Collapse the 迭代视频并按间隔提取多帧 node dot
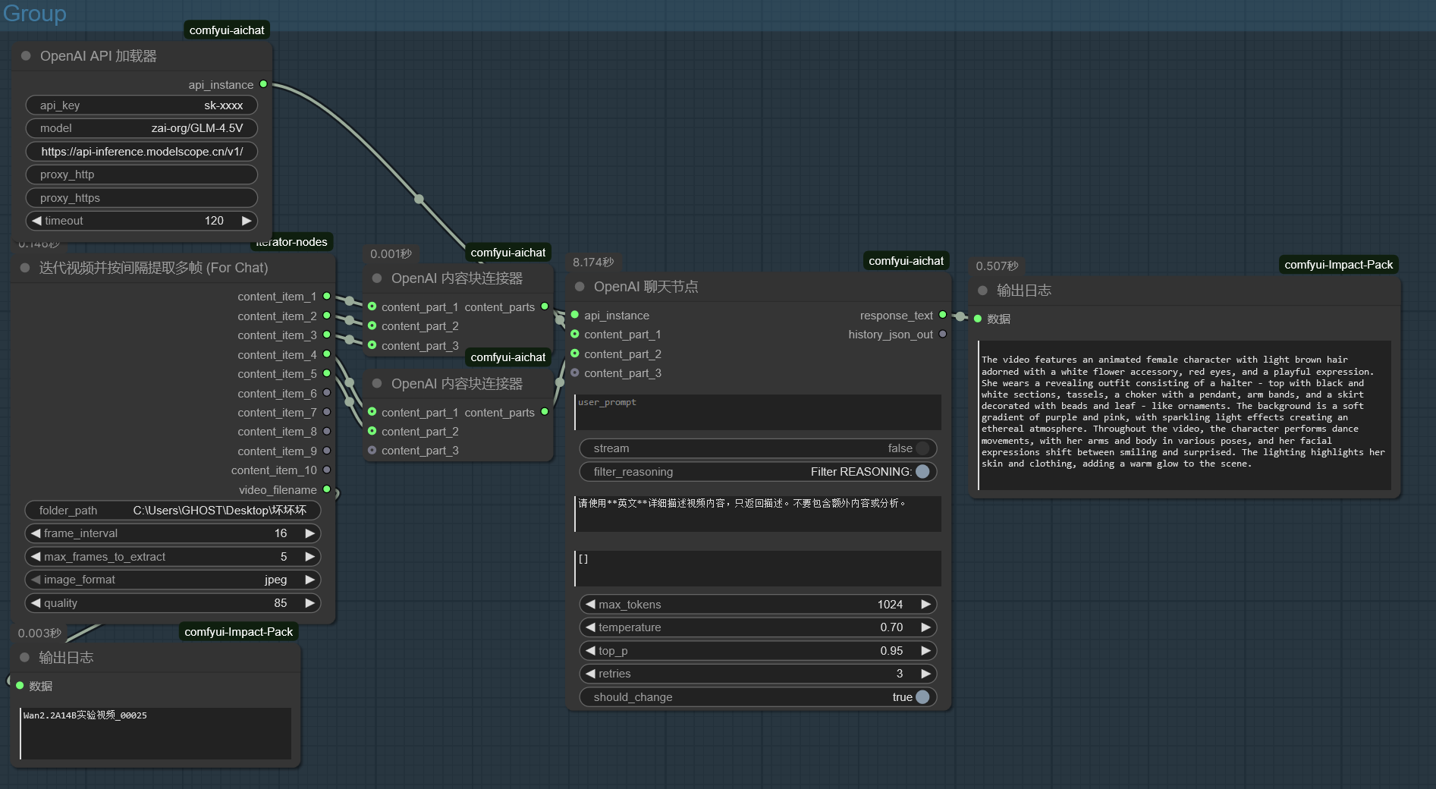1436x789 pixels. coord(25,268)
